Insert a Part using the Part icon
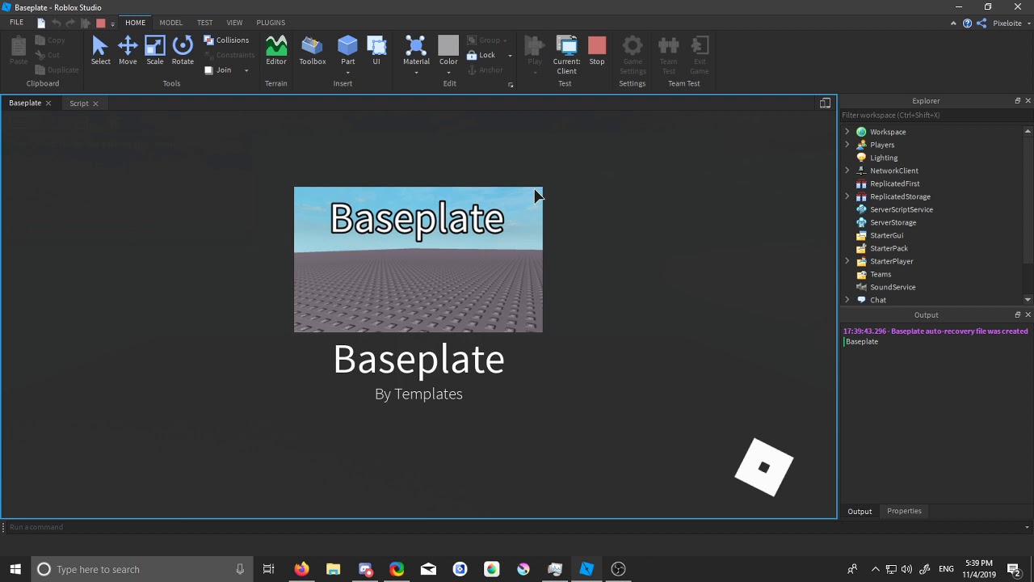The image size is (1034, 582). tap(347, 46)
